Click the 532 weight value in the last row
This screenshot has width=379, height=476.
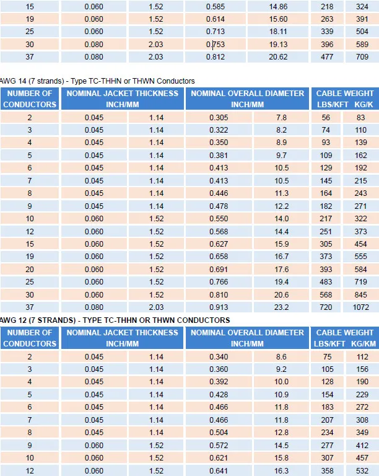(x=360, y=470)
